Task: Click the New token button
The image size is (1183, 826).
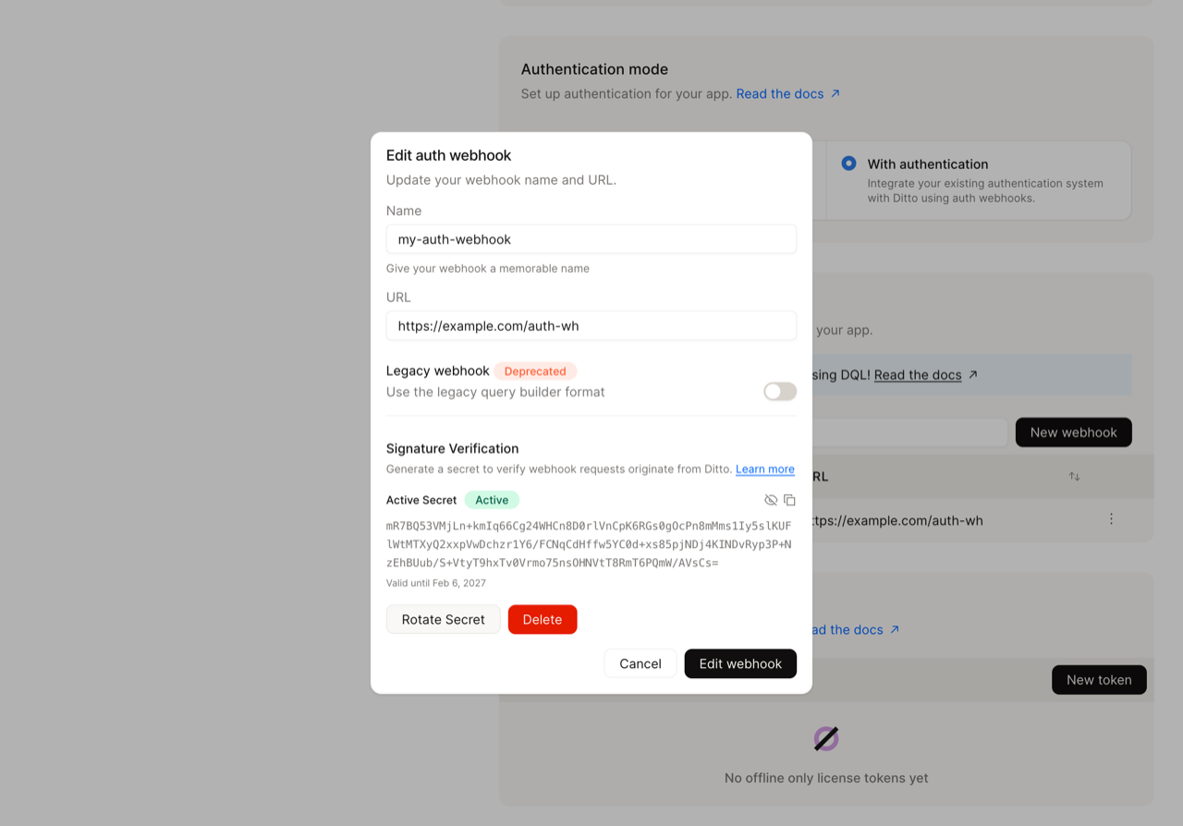Action: coord(1099,679)
